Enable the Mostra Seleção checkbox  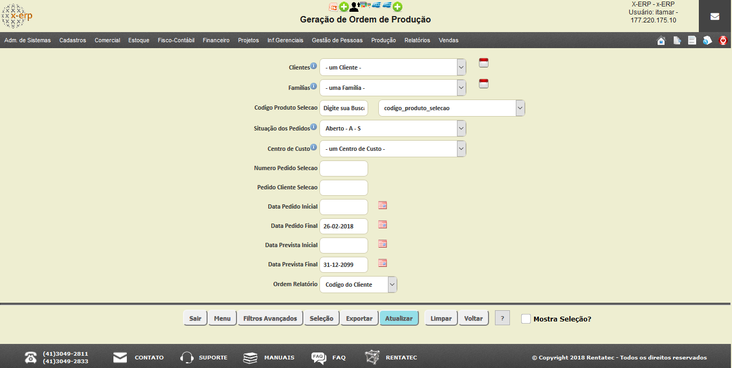[x=526, y=319]
